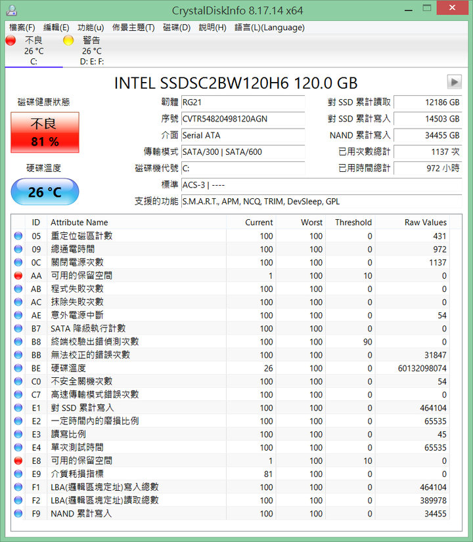The image size is (473, 542).
Task: Click the Current column header
Action: (x=251, y=222)
